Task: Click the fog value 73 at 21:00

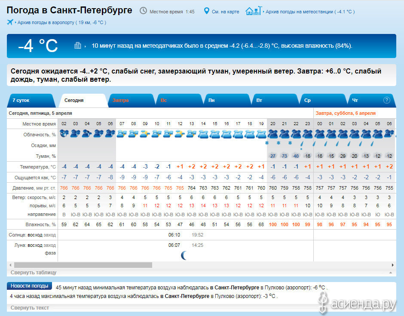Action: [x=285, y=156]
